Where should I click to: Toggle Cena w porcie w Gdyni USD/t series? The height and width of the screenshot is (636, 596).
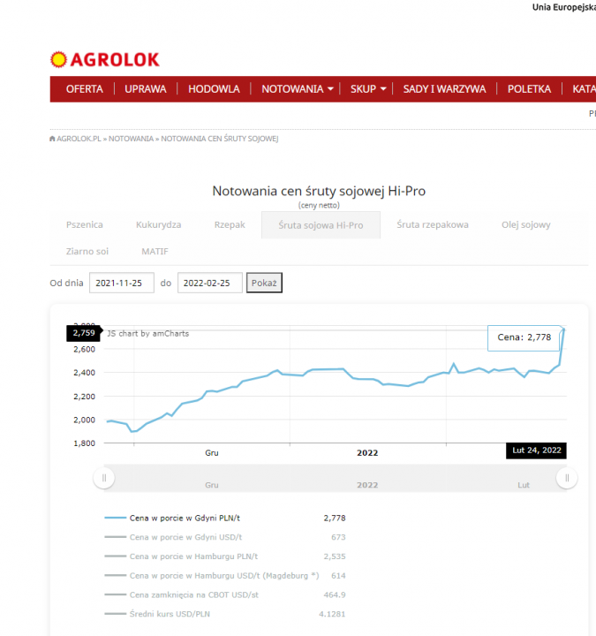(x=186, y=537)
